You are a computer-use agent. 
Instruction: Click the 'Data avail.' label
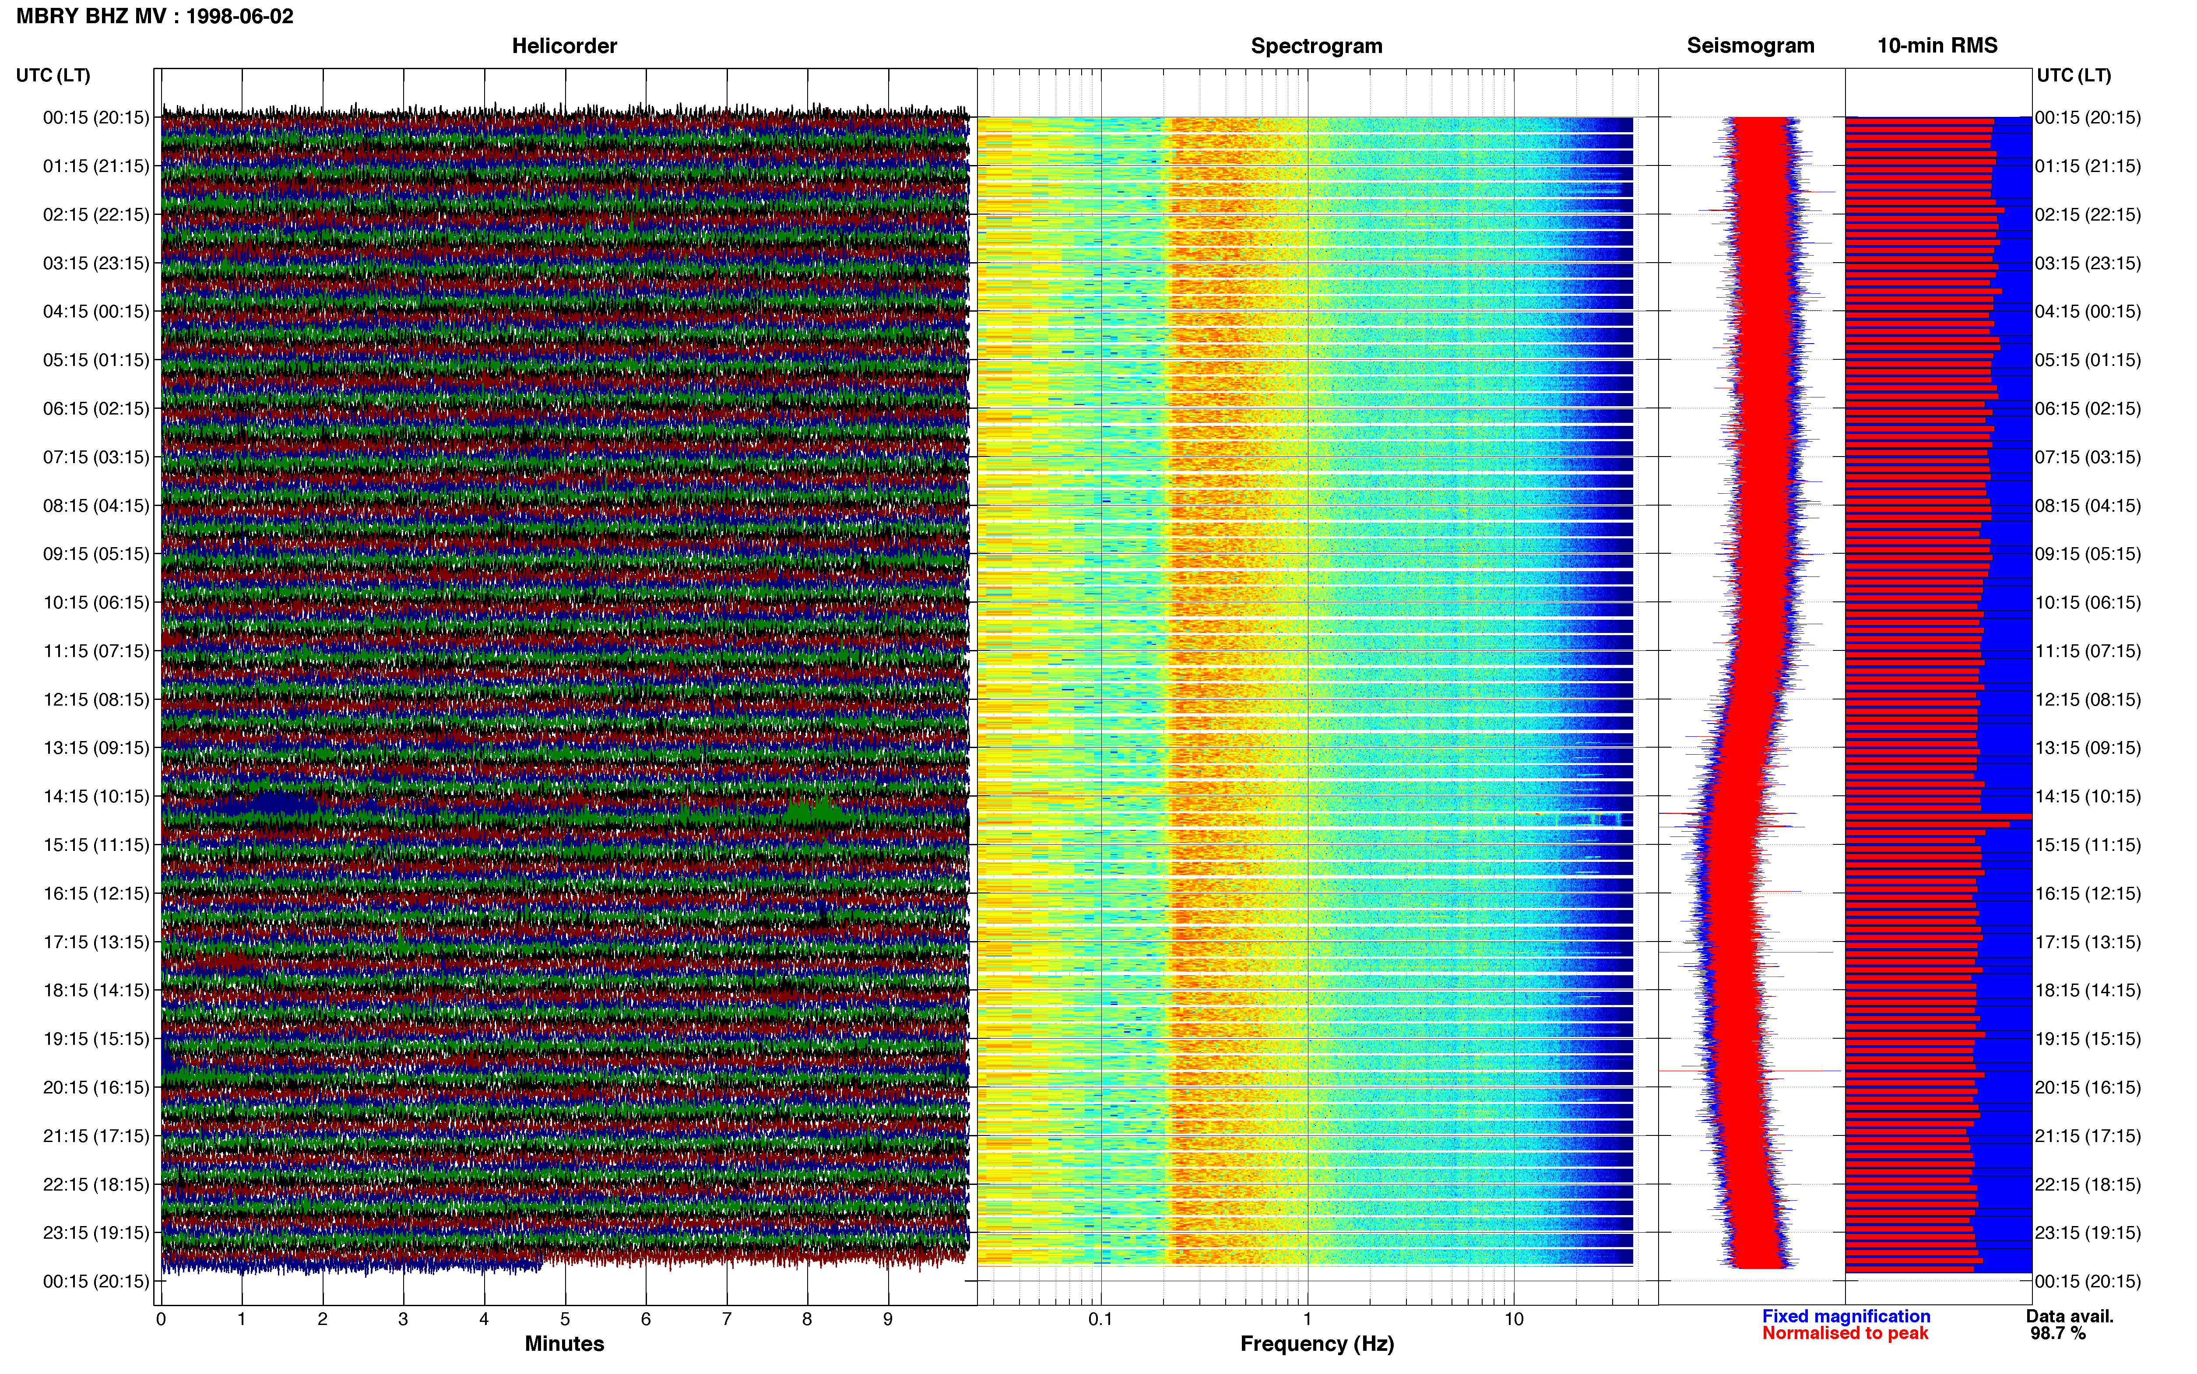point(2070,1316)
